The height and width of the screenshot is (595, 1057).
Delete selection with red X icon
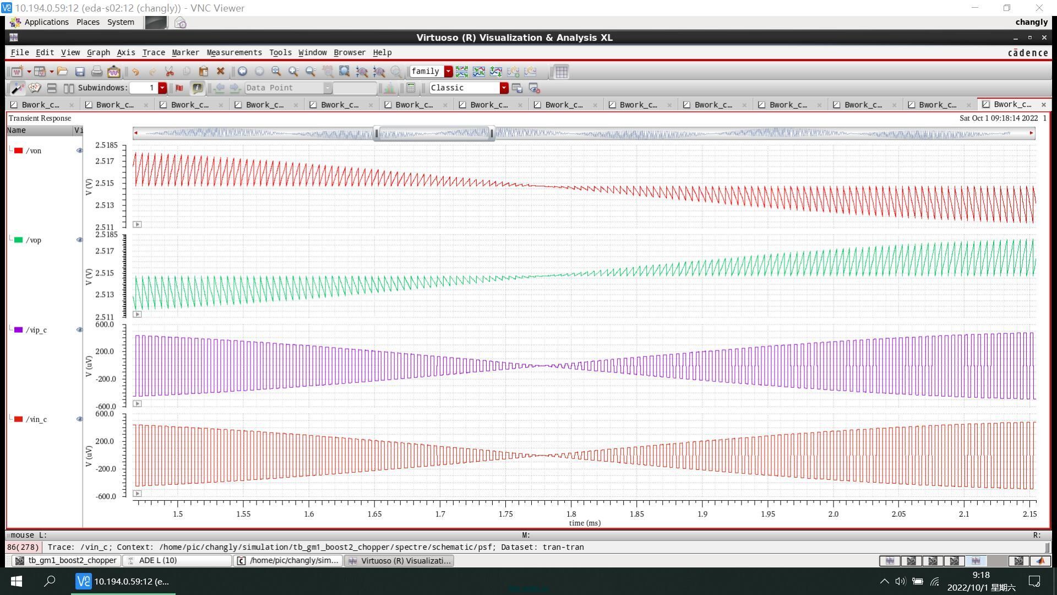coord(221,72)
